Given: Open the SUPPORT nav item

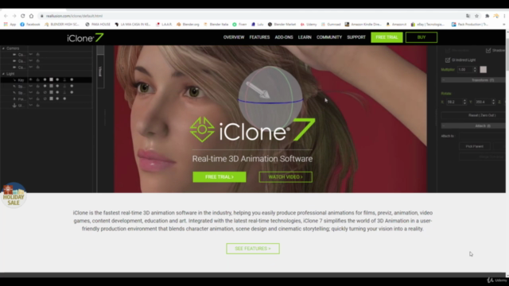Looking at the screenshot, I should click(356, 37).
